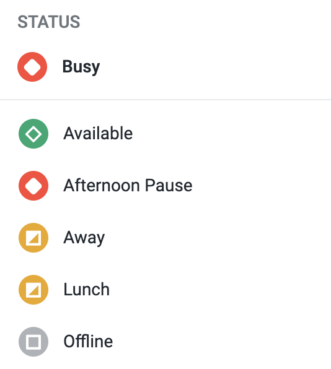Click the Away text label
331x369 pixels.
click(x=84, y=238)
